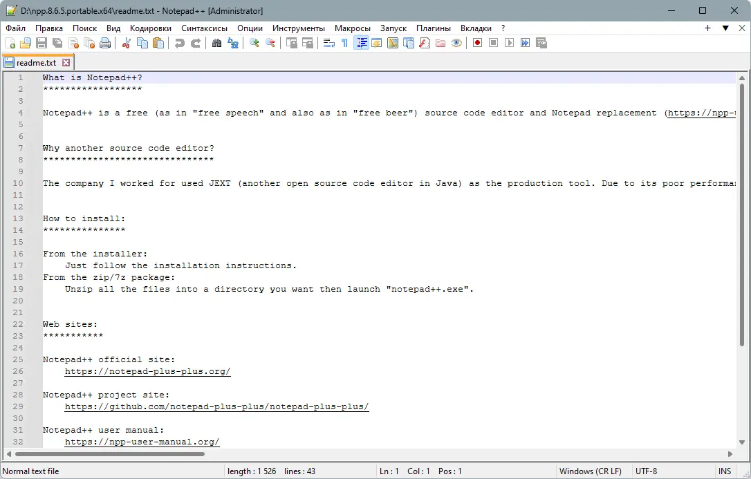Image resolution: width=751 pixels, height=479 pixels.
Task: Open the Правка menu
Action: [49, 28]
